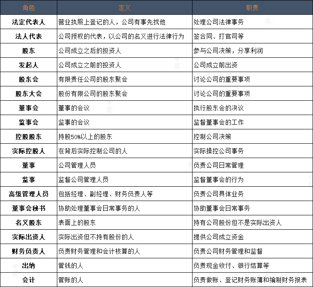This screenshot has width=313, height=287.
Task: Click the 角色 column header
Action: coord(28,8)
